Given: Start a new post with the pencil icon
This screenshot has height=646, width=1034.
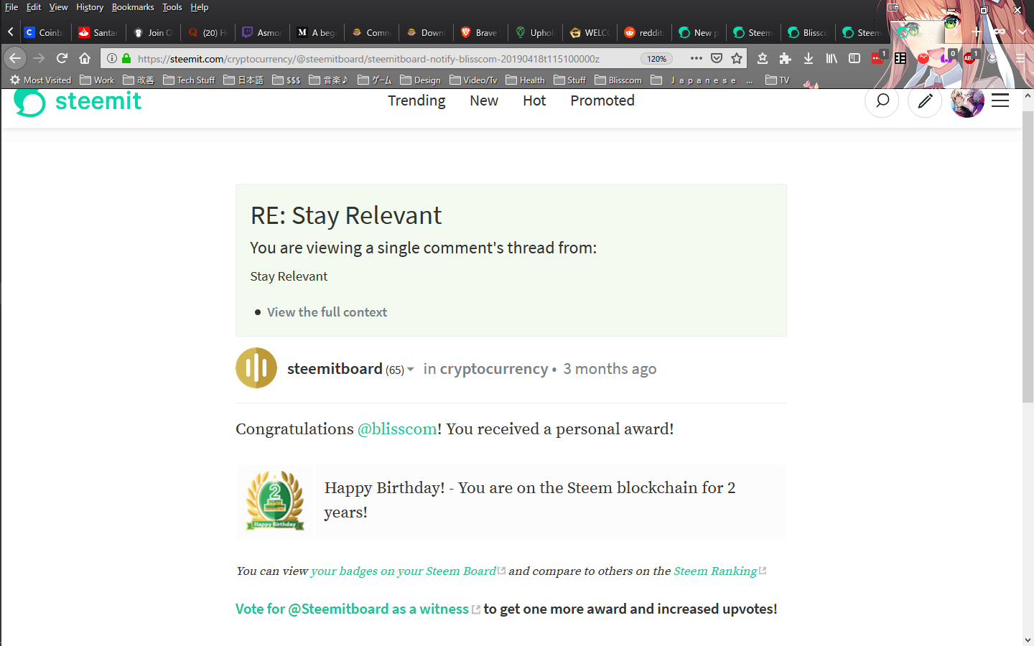Looking at the screenshot, I should pos(925,101).
